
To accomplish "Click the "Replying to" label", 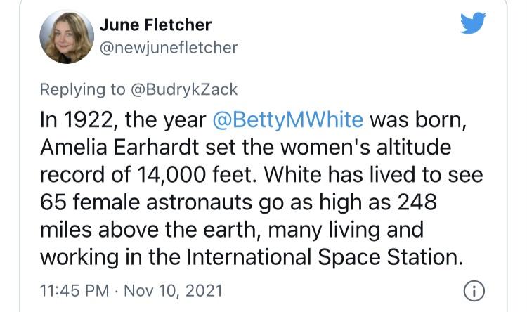I will [82, 89].
